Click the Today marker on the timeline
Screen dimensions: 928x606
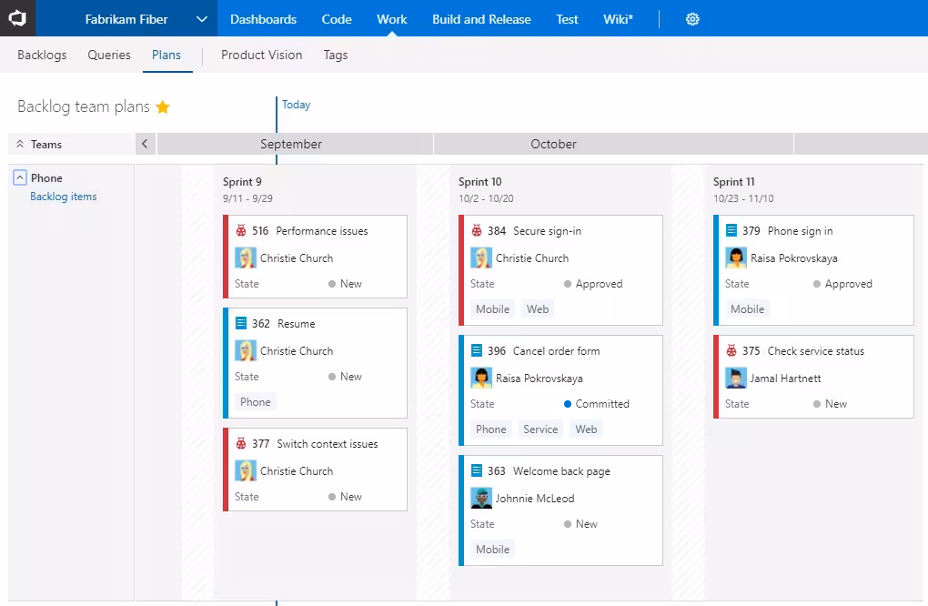coord(295,105)
